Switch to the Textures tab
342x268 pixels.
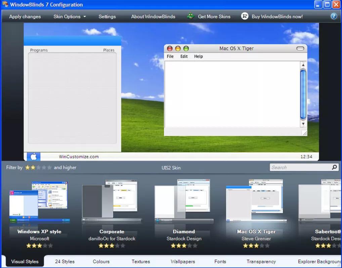click(141, 261)
